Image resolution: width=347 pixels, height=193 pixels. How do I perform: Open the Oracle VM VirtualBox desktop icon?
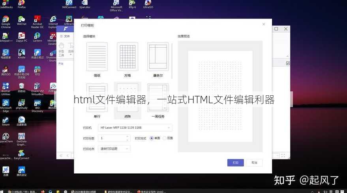tap(38, 89)
